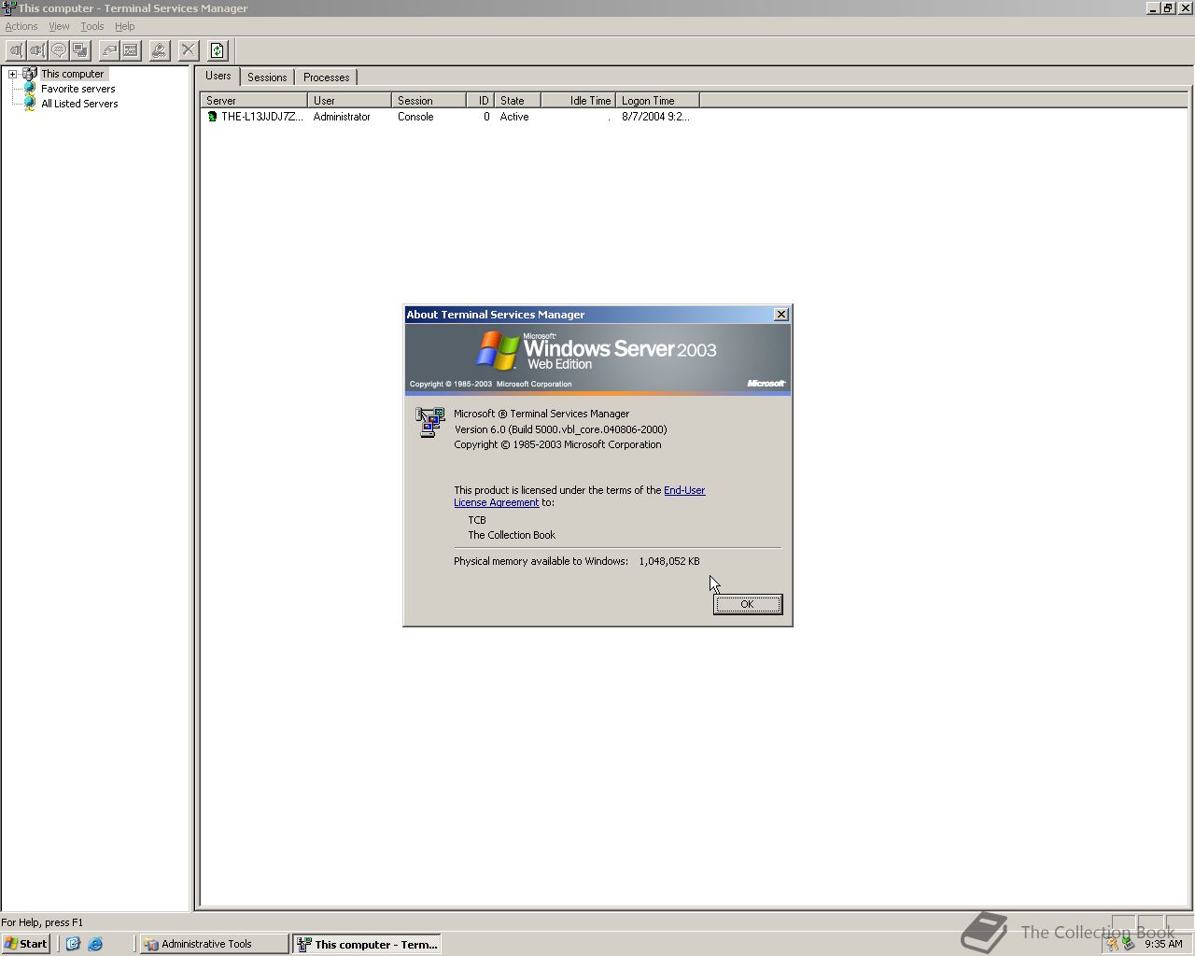The image size is (1195, 956).
Task: Open the Tools menu
Action: click(92, 26)
